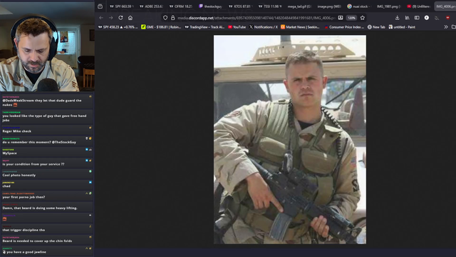The image size is (456, 257).
Task: Open the tracking protection shield icon
Action: click(165, 18)
